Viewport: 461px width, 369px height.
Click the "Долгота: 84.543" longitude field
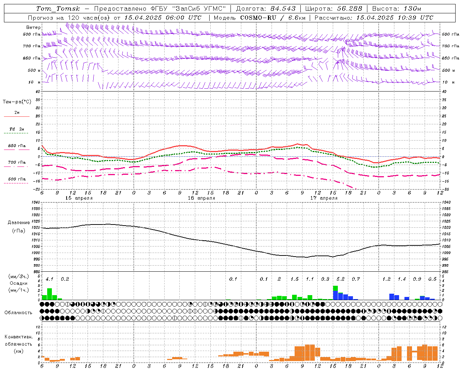pyautogui.click(x=266, y=9)
